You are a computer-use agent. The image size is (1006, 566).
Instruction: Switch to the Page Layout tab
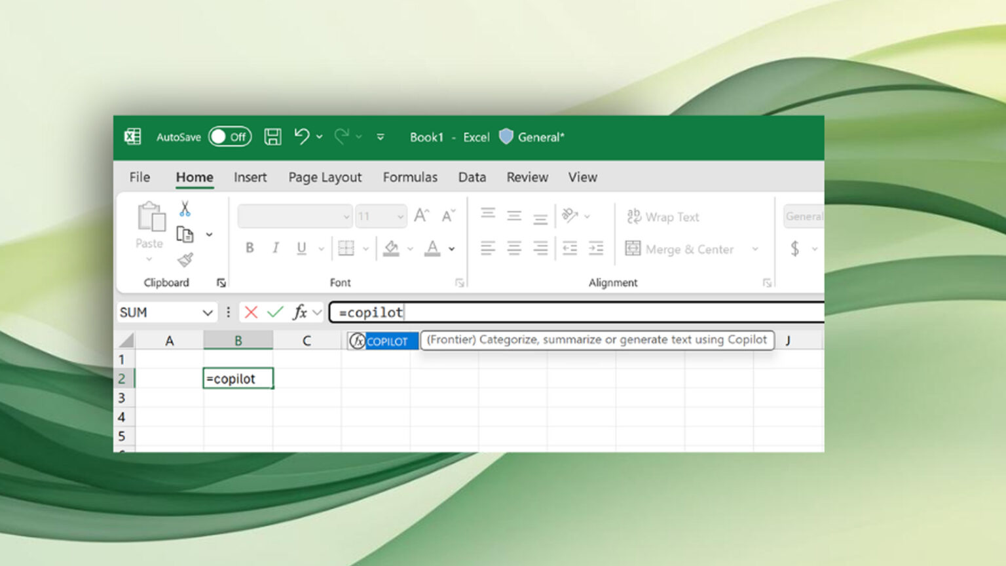click(325, 177)
